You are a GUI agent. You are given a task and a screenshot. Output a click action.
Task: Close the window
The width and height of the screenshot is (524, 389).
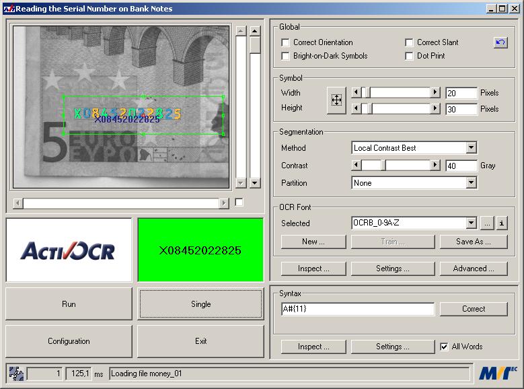click(x=515, y=9)
